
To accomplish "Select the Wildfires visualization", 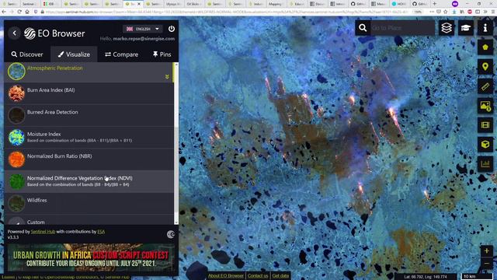I will (x=89, y=204).
